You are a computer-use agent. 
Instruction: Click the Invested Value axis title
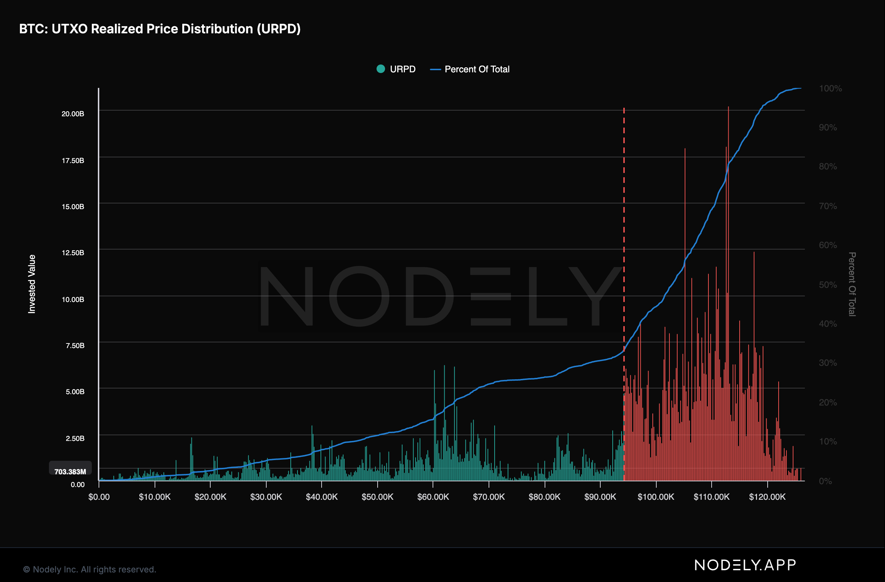[x=32, y=284]
